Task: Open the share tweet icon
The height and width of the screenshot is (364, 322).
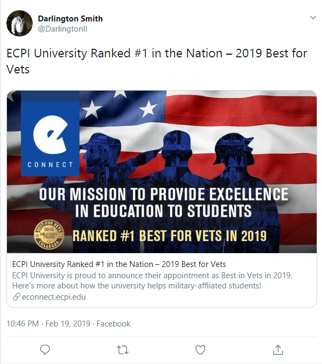Action: click(x=278, y=350)
